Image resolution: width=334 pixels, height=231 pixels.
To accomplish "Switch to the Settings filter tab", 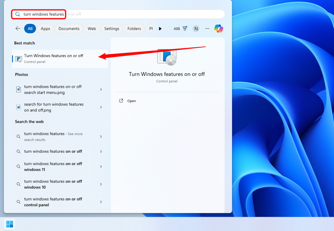I will point(112,29).
